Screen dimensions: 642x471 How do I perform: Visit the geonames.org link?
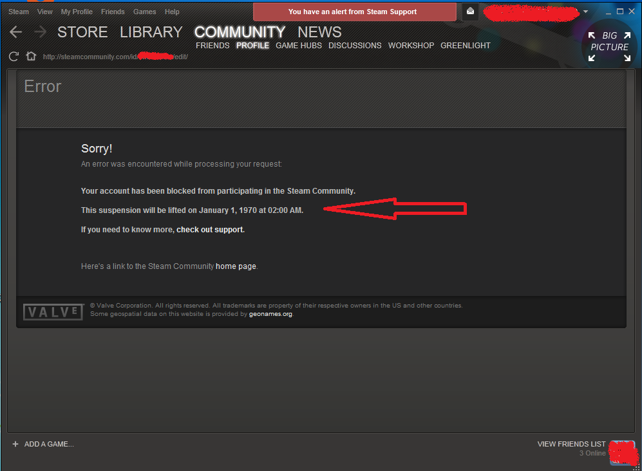click(270, 314)
